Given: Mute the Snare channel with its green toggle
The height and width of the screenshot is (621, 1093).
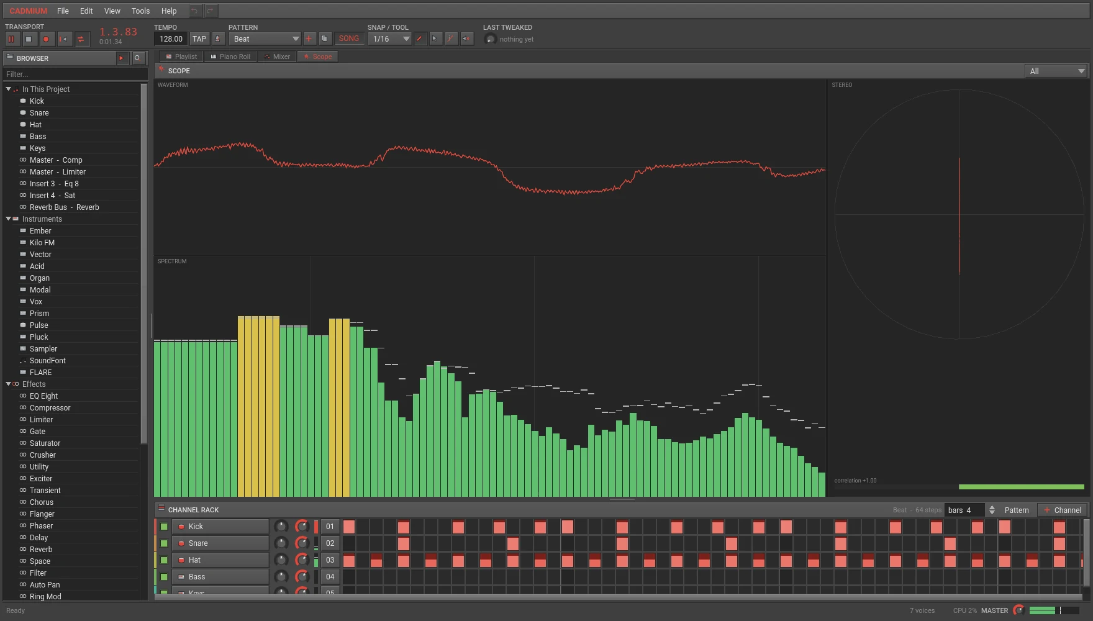Looking at the screenshot, I should [164, 543].
